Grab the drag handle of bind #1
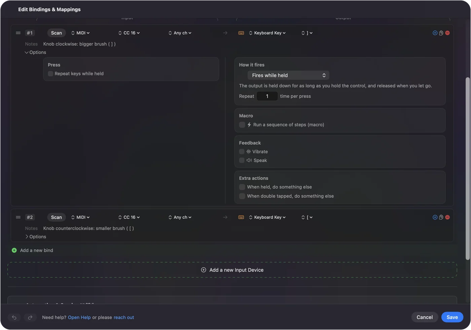471x330 pixels. pos(18,33)
